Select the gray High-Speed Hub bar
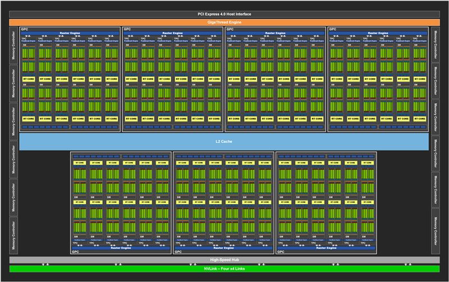Screen dimensions: 449x282 point(224,260)
